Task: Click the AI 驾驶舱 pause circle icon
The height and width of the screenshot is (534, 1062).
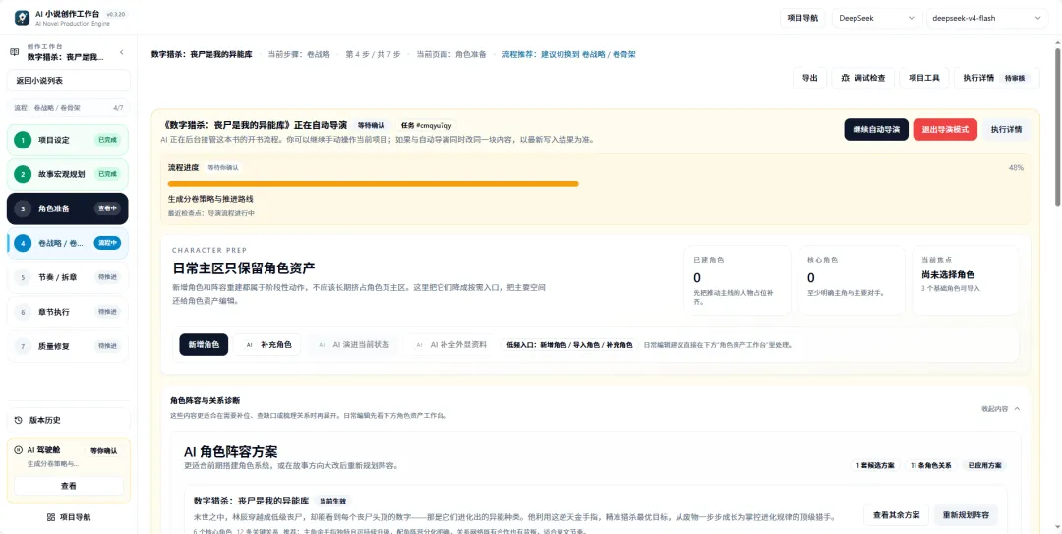Action: tap(19, 450)
